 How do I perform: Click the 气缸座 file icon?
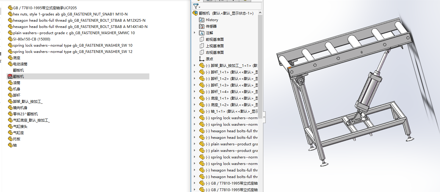pyautogui.click(x=10, y=133)
